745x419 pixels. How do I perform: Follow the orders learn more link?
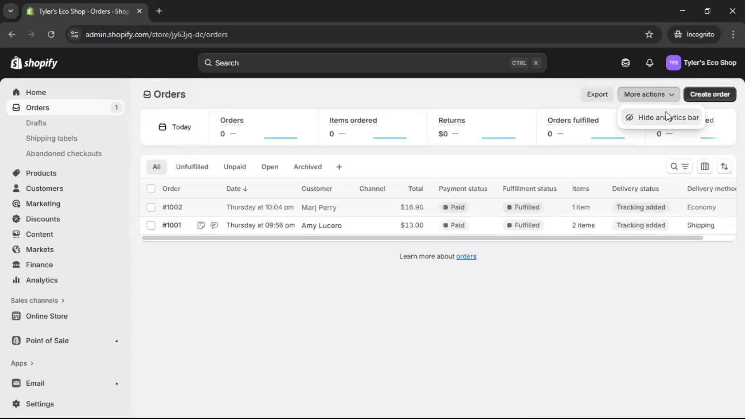pos(466,256)
